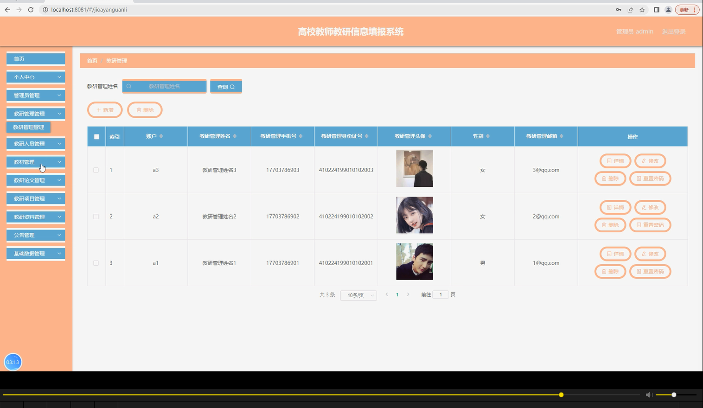Check the row checkbox for account a1
703x408 pixels.
(x=96, y=262)
